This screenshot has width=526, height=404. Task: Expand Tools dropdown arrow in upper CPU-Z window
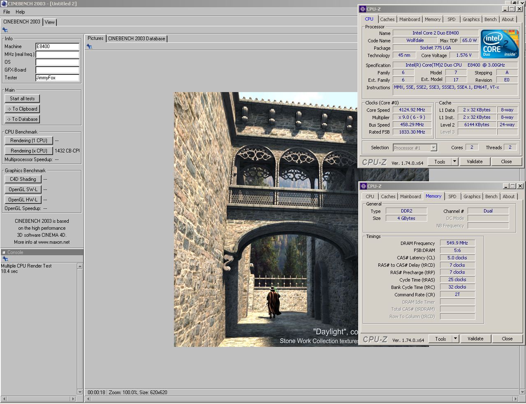(455, 162)
